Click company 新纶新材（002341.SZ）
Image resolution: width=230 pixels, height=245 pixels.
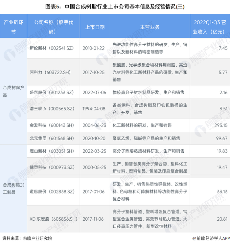[52, 48]
